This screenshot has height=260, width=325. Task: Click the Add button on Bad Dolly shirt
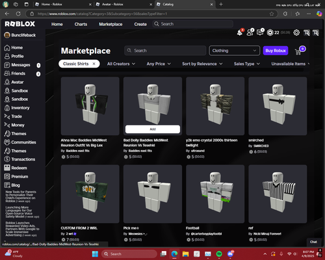tap(153, 129)
